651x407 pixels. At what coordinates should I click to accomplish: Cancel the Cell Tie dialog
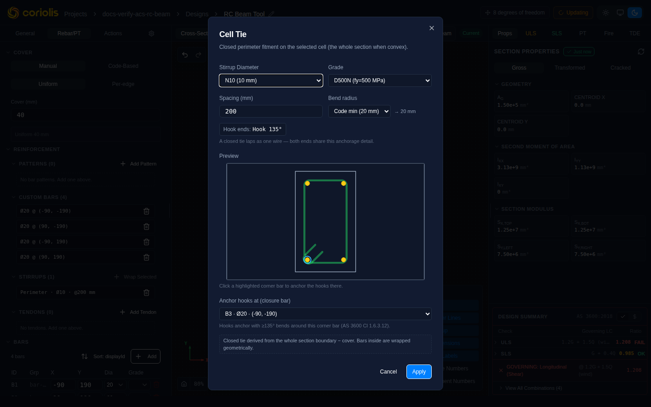pos(388,372)
